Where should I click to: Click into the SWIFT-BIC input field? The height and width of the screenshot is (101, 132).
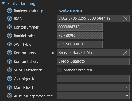click(80, 44)
